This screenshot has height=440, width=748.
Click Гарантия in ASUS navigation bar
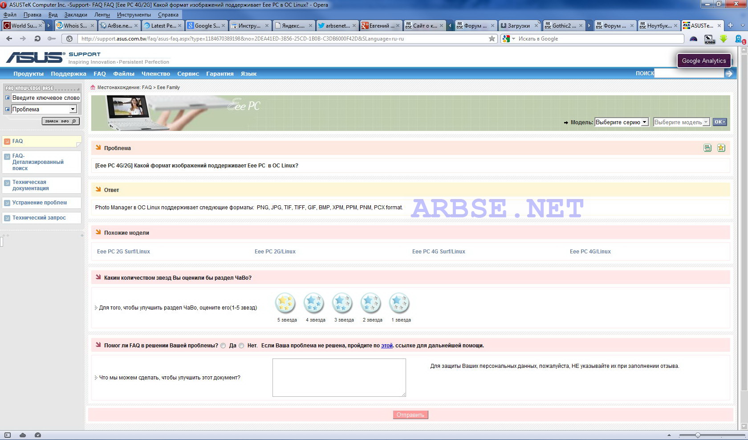tap(220, 74)
